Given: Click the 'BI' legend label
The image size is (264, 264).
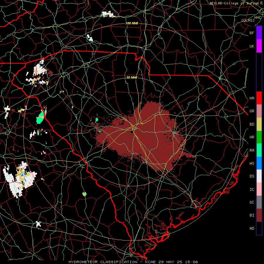Looking at the screenshot, I should coord(252,215).
